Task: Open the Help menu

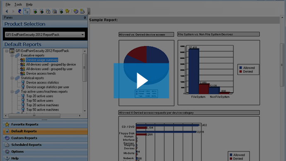Action: pyautogui.click(x=29, y=5)
